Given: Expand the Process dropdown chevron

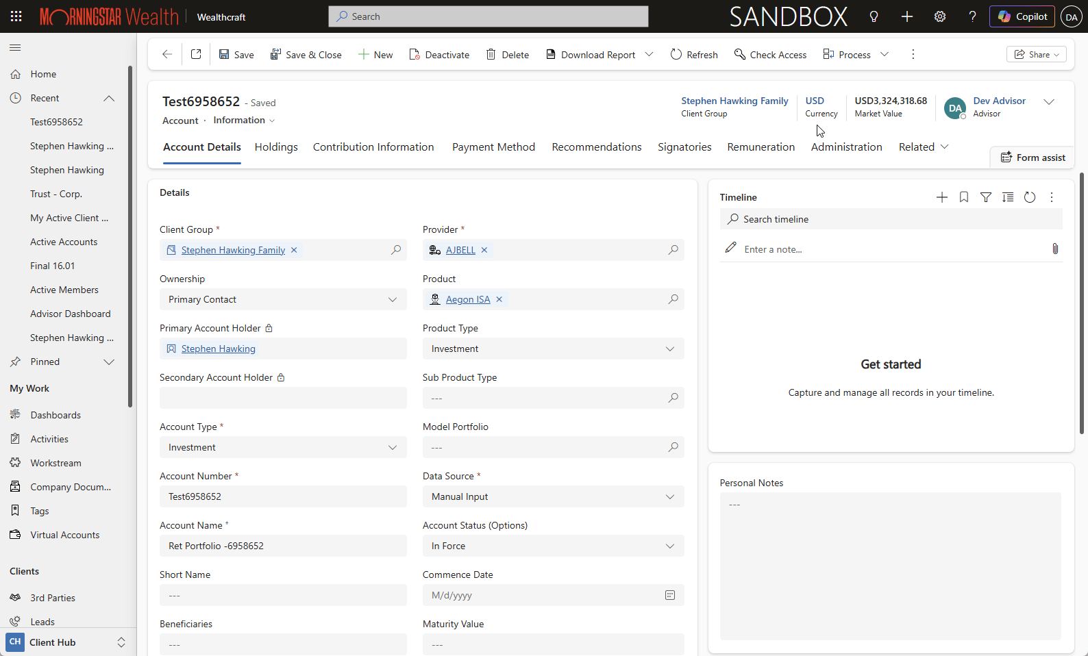Looking at the screenshot, I should [x=885, y=54].
